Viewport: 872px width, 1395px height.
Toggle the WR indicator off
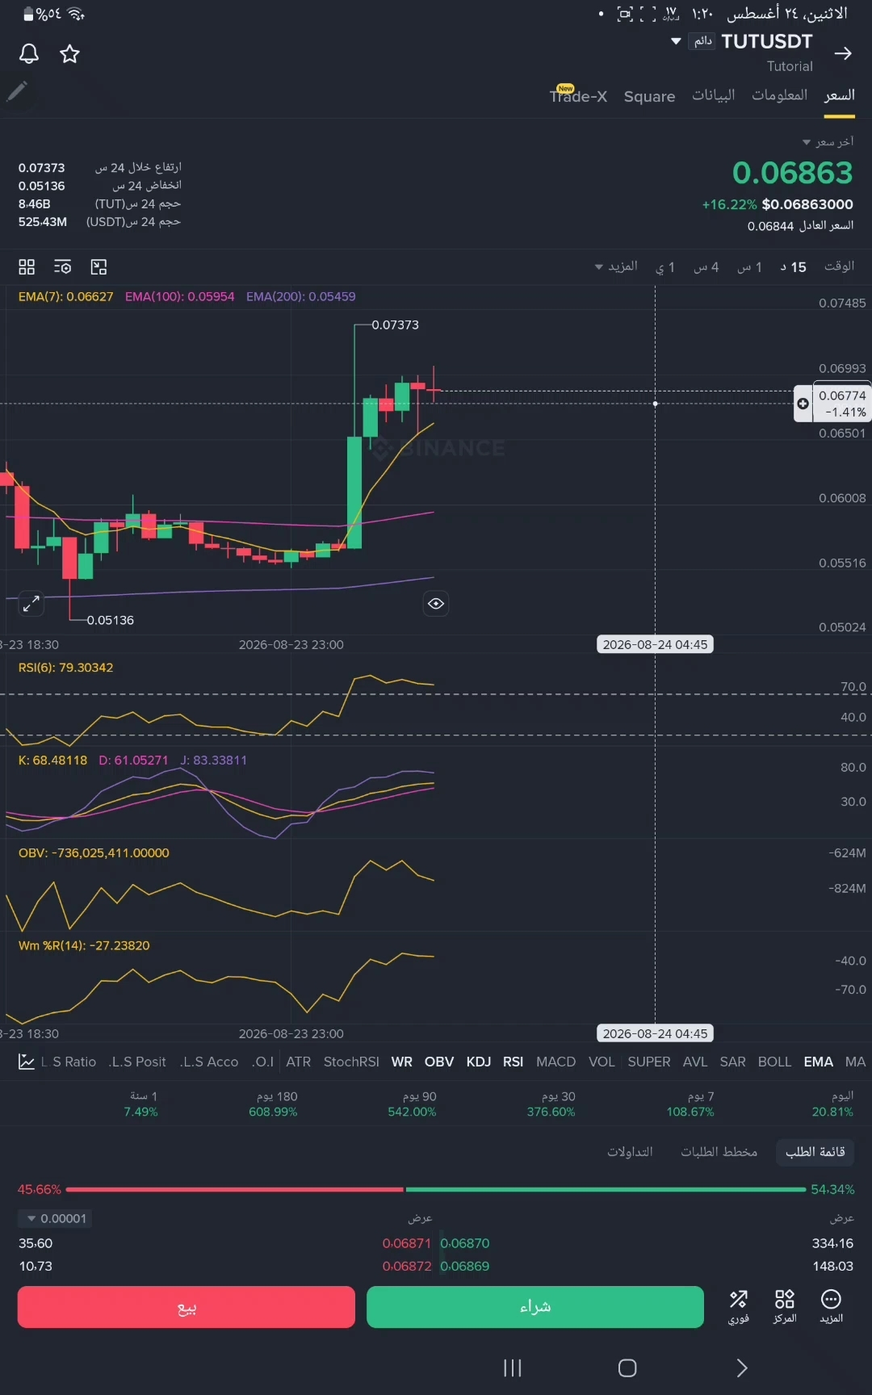click(401, 1062)
